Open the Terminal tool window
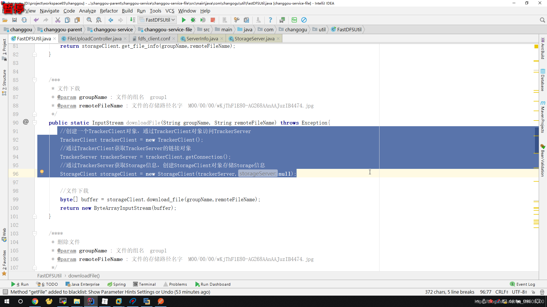547x307 pixels. pyautogui.click(x=144, y=284)
